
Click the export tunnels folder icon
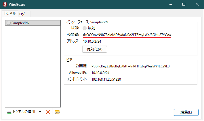coord(57,112)
